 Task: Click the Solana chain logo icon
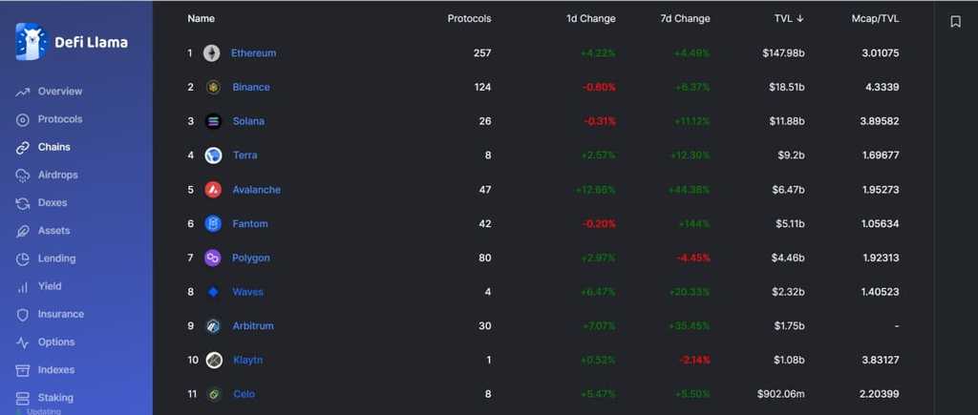(213, 121)
